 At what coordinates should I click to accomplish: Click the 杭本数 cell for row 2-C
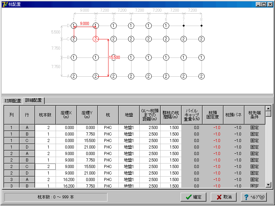(x=45, y=167)
